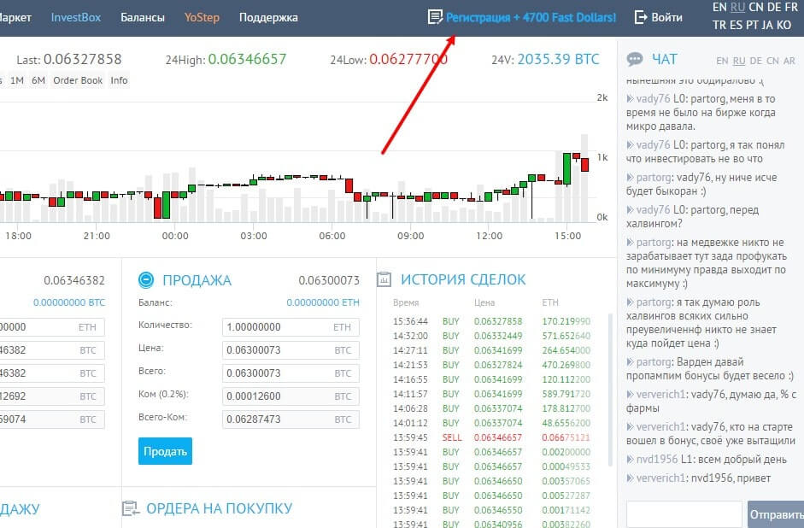Click the login door icon beside Войти

point(641,17)
